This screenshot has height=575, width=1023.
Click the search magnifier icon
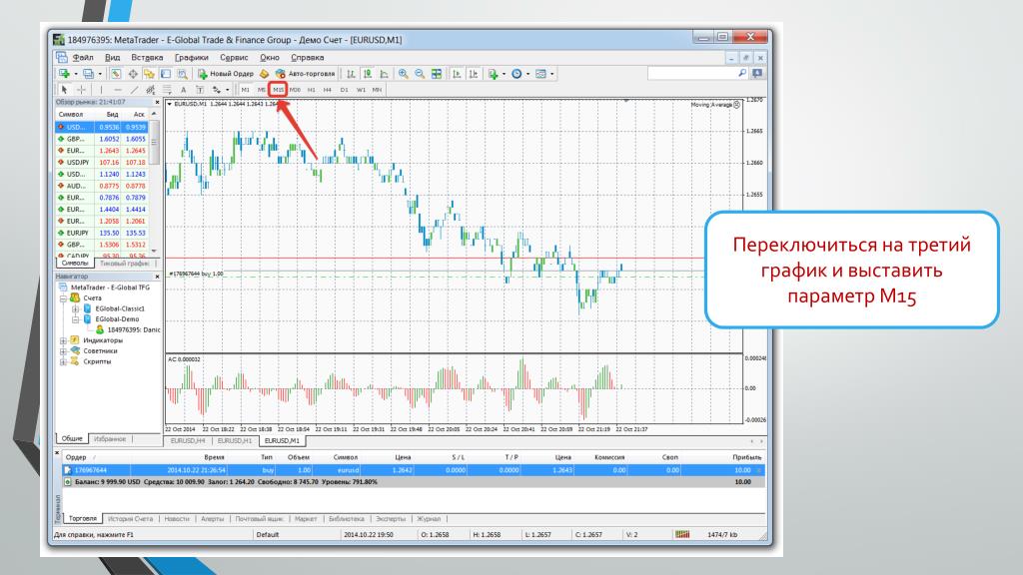(742, 73)
